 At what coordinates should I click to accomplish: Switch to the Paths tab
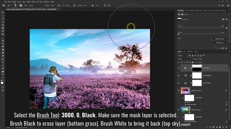196,52
